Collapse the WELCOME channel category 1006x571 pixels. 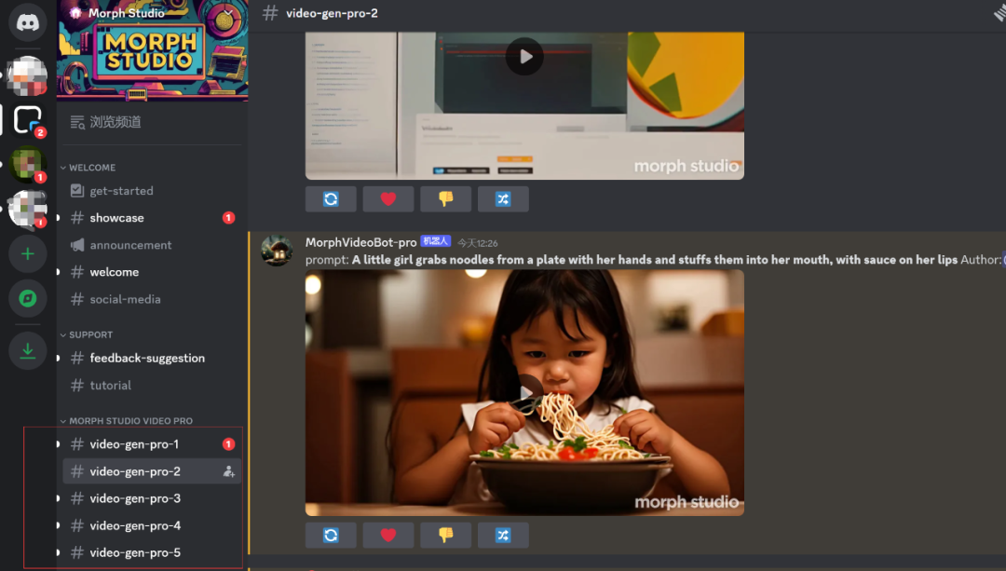click(92, 168)
